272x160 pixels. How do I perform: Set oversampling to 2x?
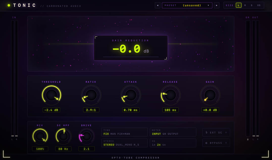click(x=159, y=145)
